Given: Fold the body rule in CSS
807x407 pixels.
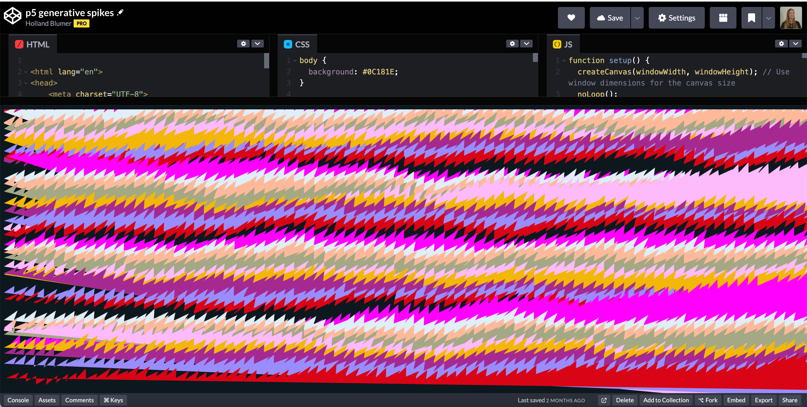Looking at the screenshot, I should point(295,61).
